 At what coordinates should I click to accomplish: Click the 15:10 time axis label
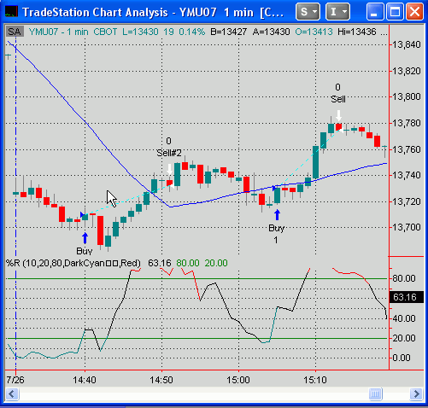coord(315,380)
